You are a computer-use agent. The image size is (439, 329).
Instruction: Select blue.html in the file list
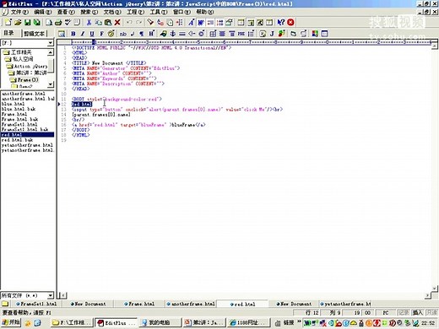[x=13, y=104]
